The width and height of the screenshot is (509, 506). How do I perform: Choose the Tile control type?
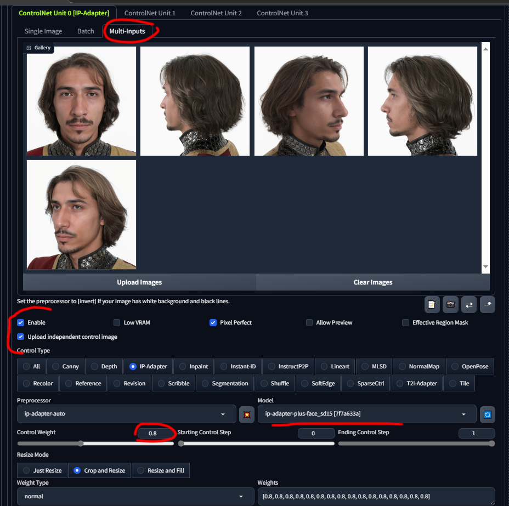(459, 383)
